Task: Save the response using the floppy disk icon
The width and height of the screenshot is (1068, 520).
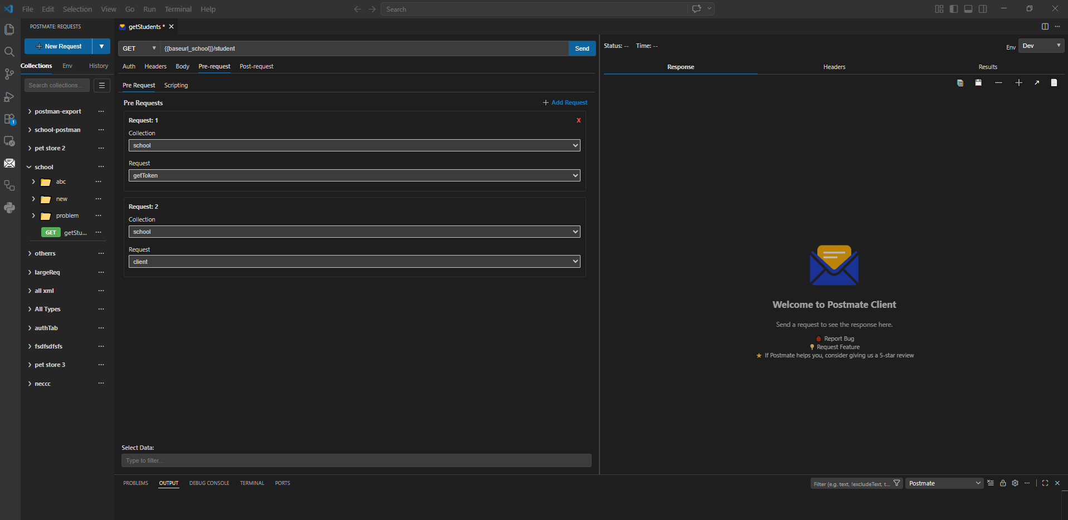Action: tap(978, 82)
